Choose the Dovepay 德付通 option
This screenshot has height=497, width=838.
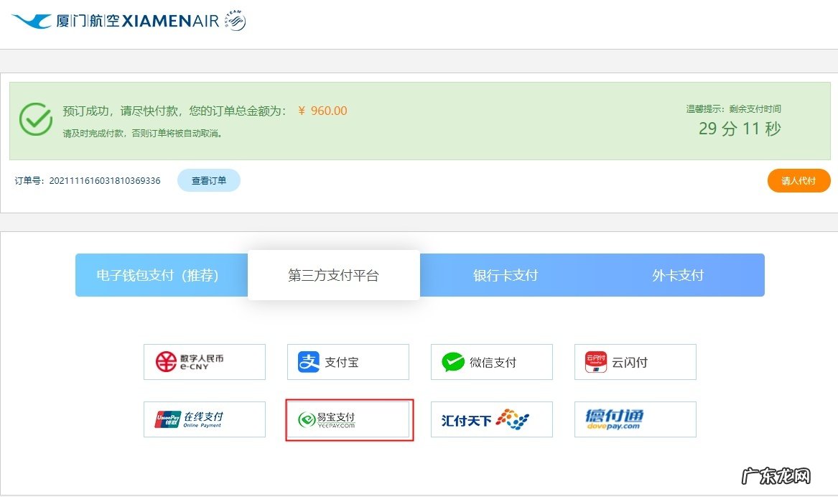point(635,419)
